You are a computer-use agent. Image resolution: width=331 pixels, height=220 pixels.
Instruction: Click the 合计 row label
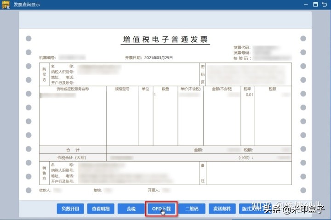73,150
